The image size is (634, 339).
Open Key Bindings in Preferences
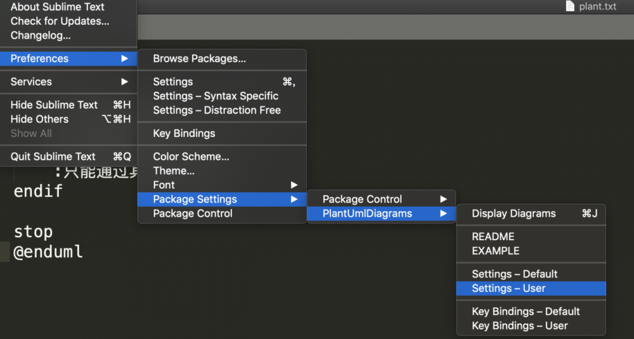[x=184, y=133]
